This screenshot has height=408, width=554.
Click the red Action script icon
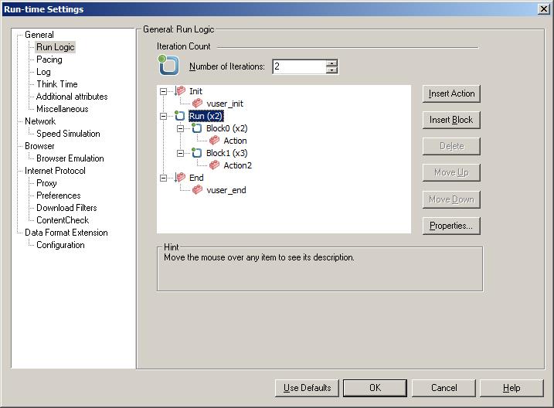pos(214,141)
